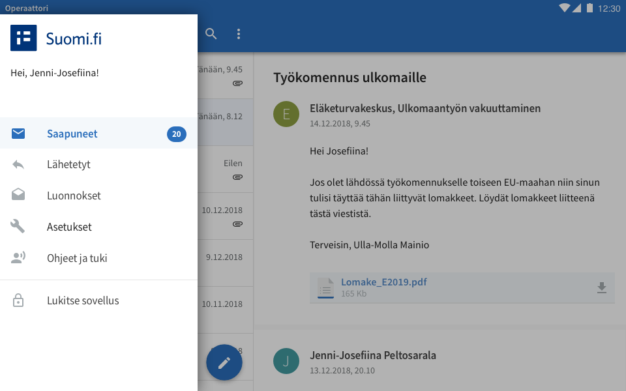626x391 pixels.
Task: Click the battery status icon
Action: (589, 8)
